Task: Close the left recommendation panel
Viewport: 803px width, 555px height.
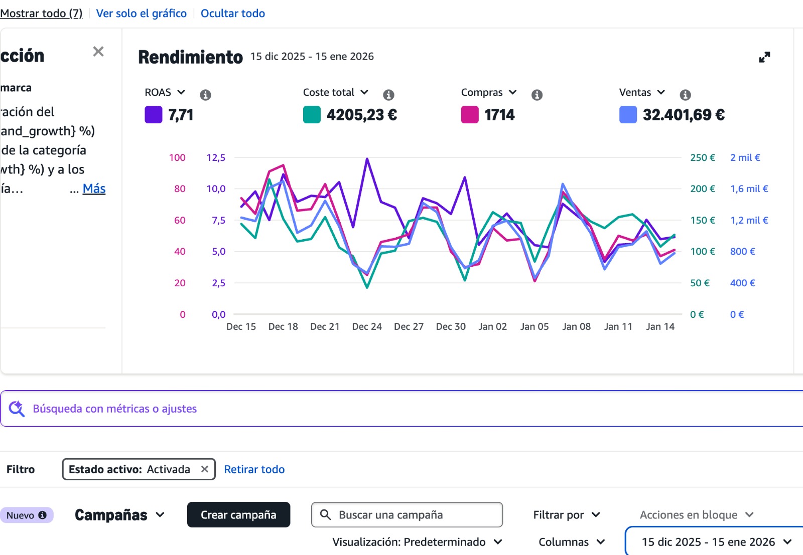Action: click(x=98, y=52)
